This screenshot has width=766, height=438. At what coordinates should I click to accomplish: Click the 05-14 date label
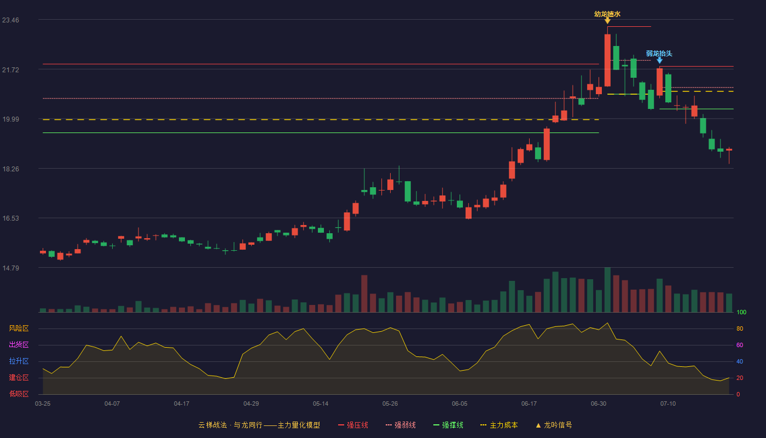321,404
